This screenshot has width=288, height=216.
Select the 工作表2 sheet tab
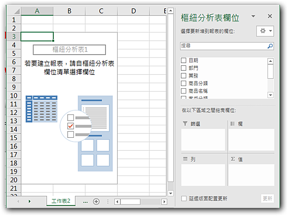point(61,201)
